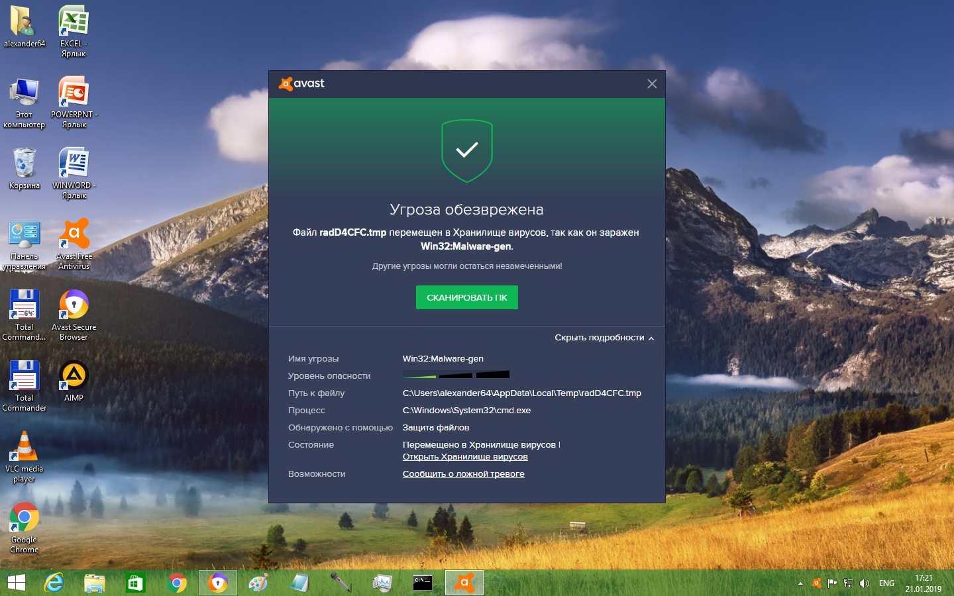This screenshot has height=596, width=954.
Task: Open the volume speaker tray icon
Action: [x=865, y=583]
